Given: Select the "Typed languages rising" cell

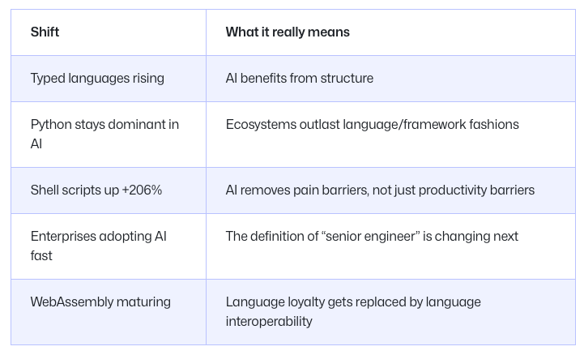Looking at the screenshot, I should (97, 79).
